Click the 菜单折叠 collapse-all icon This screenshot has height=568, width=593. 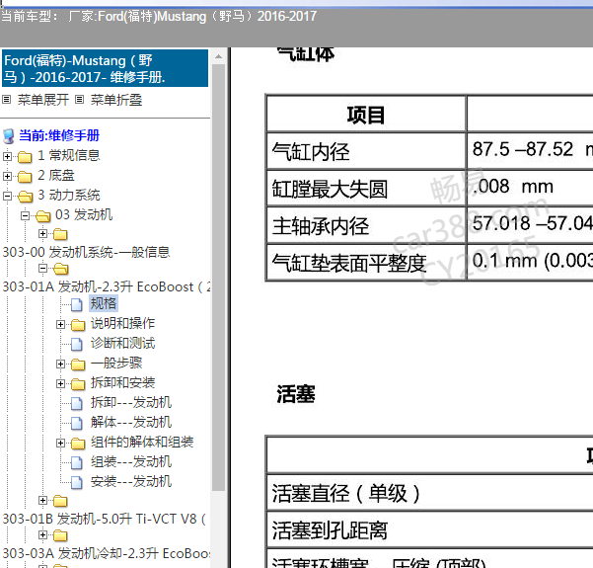tap(79, 100)
